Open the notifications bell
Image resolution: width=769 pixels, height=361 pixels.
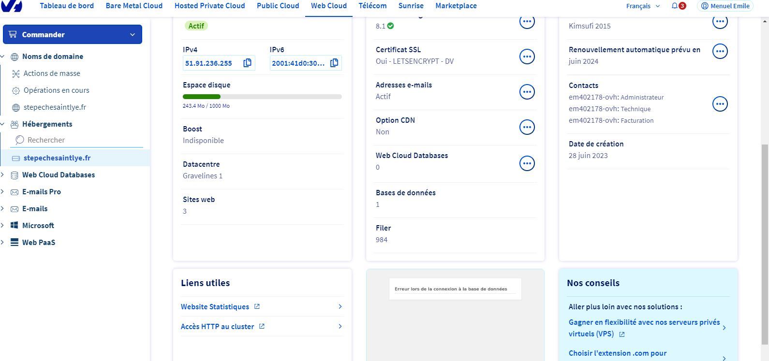(675, 6)
